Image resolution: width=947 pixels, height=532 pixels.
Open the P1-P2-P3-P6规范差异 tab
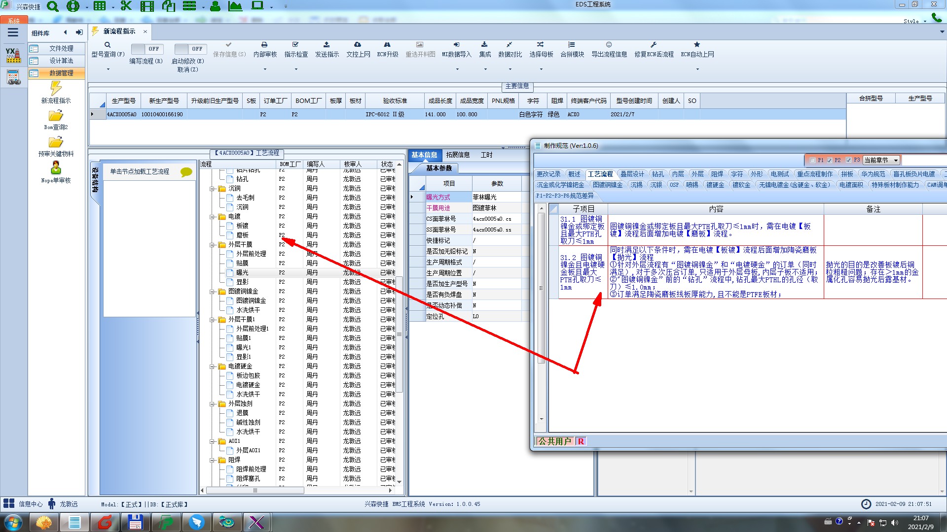[x=565, y=196]
